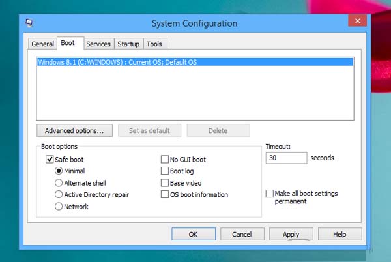Tick the Boot log checkbox

165,171
